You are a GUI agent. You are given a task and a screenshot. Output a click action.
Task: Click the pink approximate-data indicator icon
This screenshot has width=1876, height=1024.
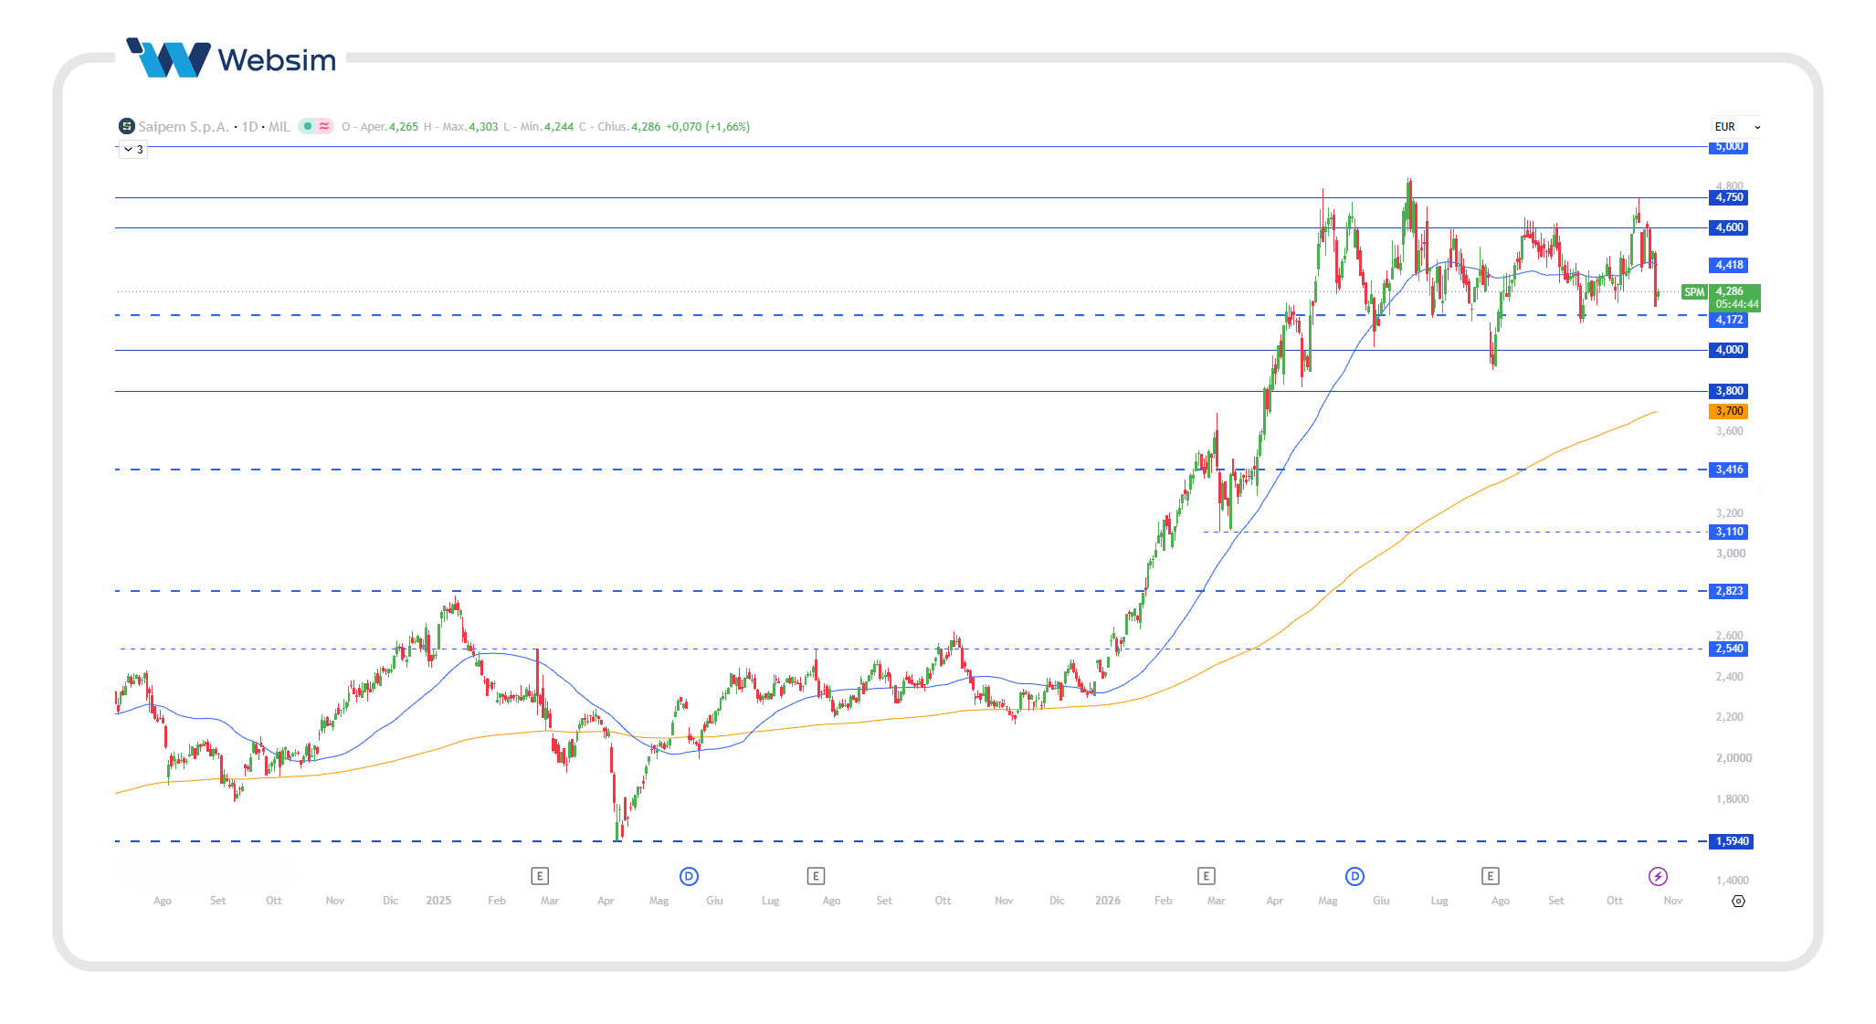click(324, 126)
